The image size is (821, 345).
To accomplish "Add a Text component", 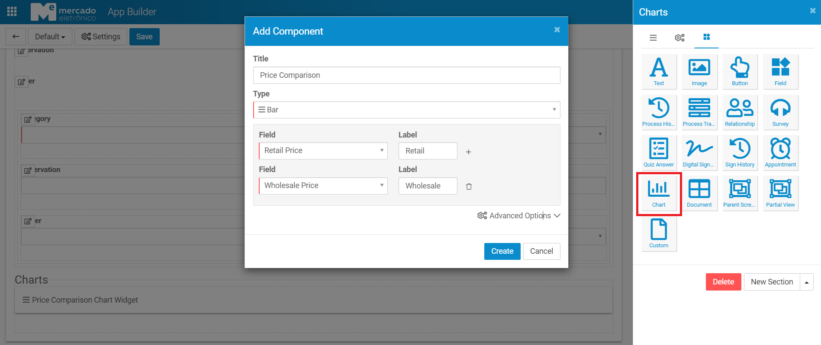I will [659, 71].
